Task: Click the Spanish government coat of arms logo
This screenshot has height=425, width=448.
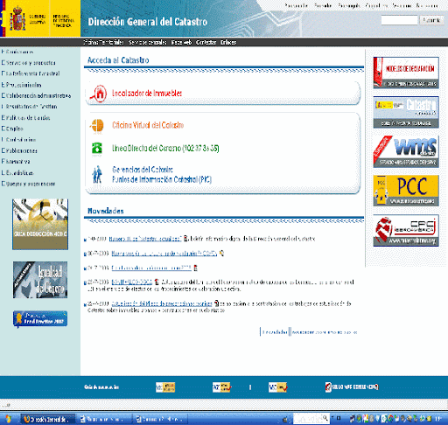Action: 17,18
